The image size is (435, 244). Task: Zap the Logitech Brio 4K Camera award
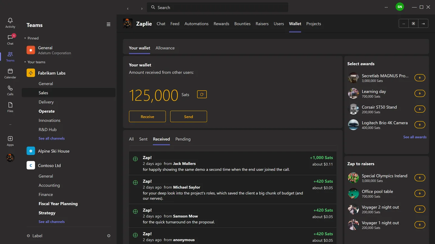[420, 125]
